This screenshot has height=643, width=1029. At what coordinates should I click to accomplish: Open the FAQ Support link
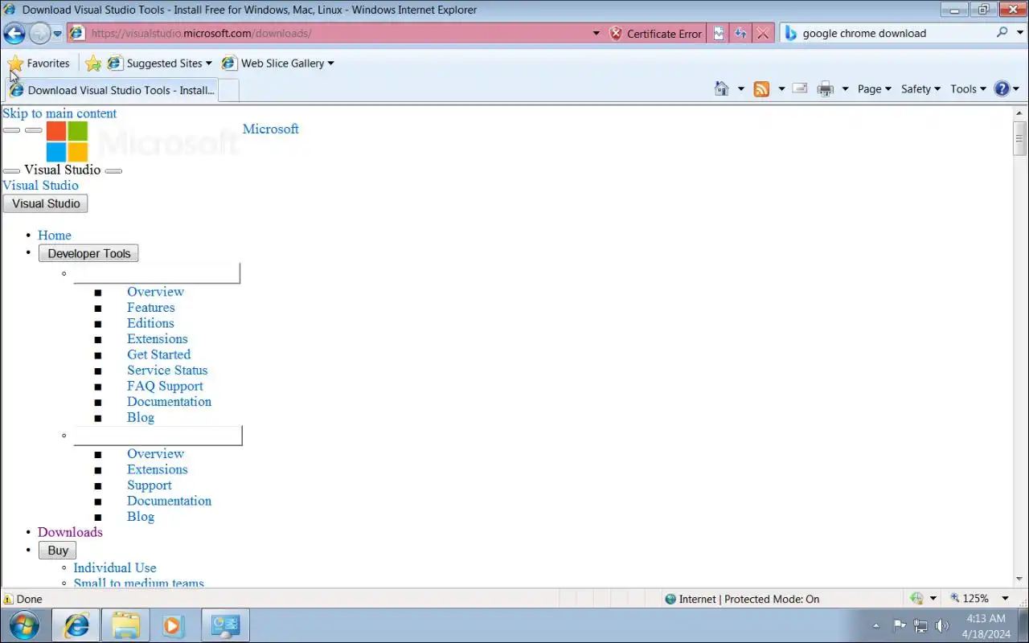(165, 385)
